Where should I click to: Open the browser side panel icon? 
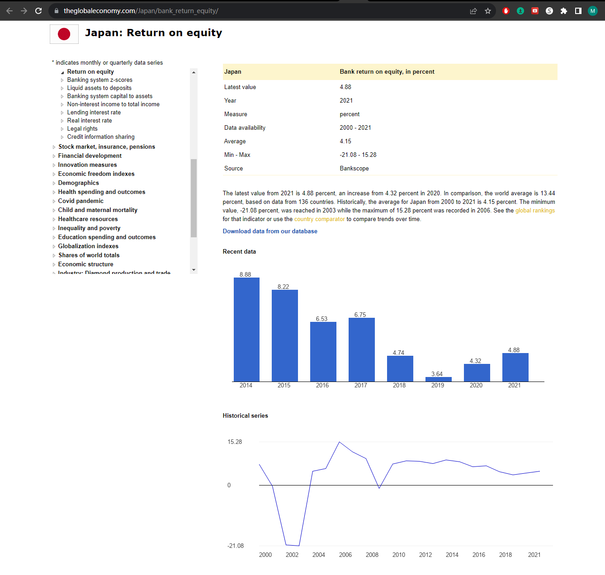click(x=578, y=11)
